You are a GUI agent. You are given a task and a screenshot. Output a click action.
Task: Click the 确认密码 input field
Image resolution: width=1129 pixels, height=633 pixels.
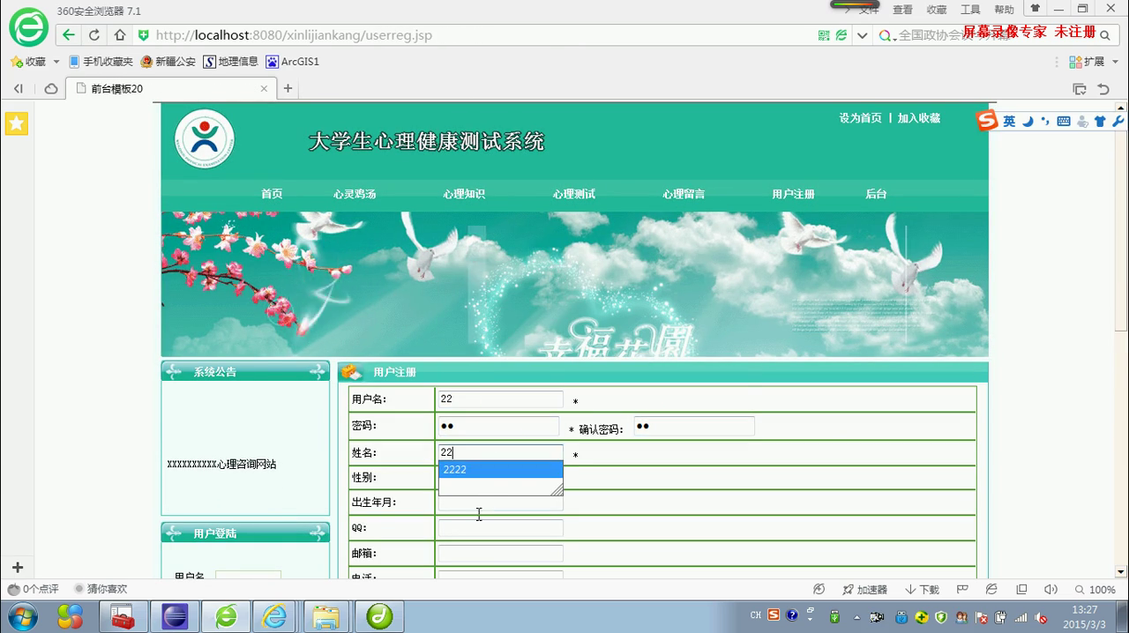pos(693,426)
